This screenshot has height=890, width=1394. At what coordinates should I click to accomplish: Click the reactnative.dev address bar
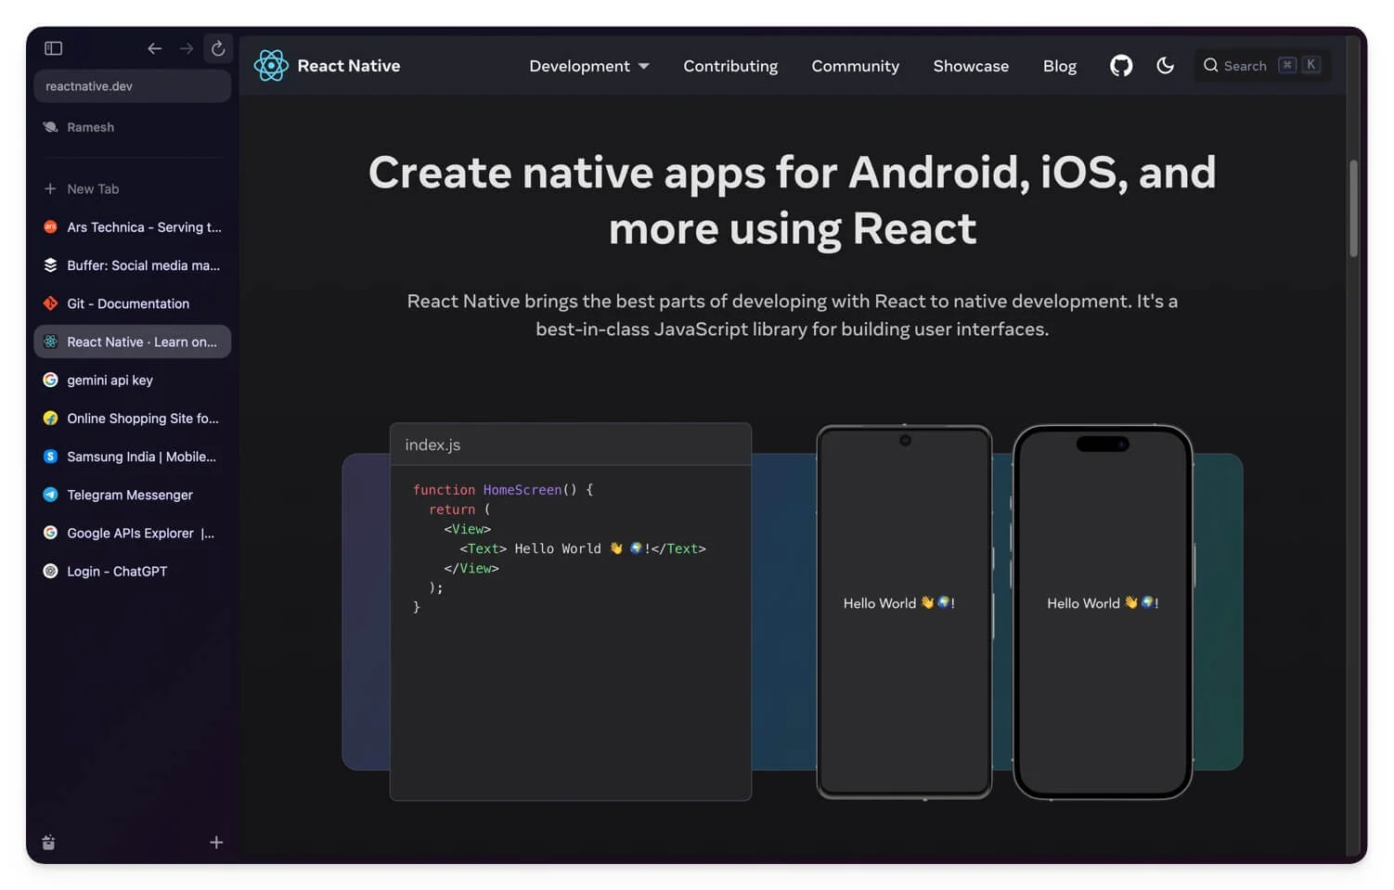point(132,86)
